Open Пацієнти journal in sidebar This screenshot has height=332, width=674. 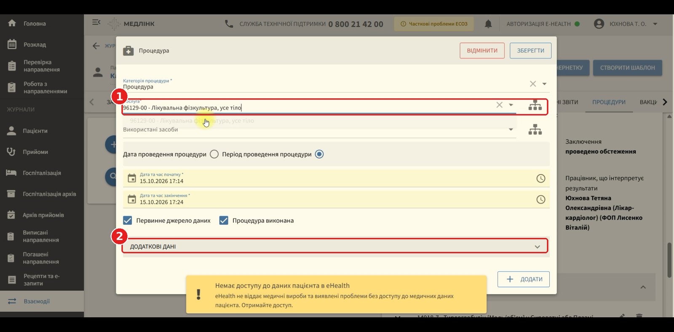[35, 131]
